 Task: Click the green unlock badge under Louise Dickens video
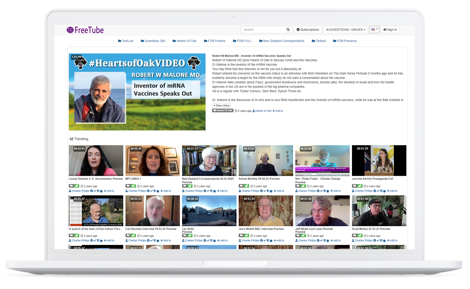click(x=77, y=186)
